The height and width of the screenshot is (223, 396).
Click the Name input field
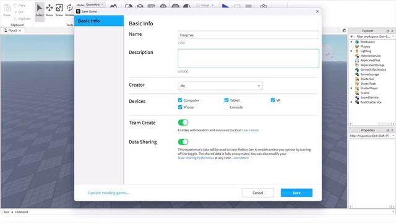248,35
